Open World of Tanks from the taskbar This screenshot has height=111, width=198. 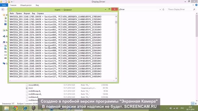click(x=33, y=108)
